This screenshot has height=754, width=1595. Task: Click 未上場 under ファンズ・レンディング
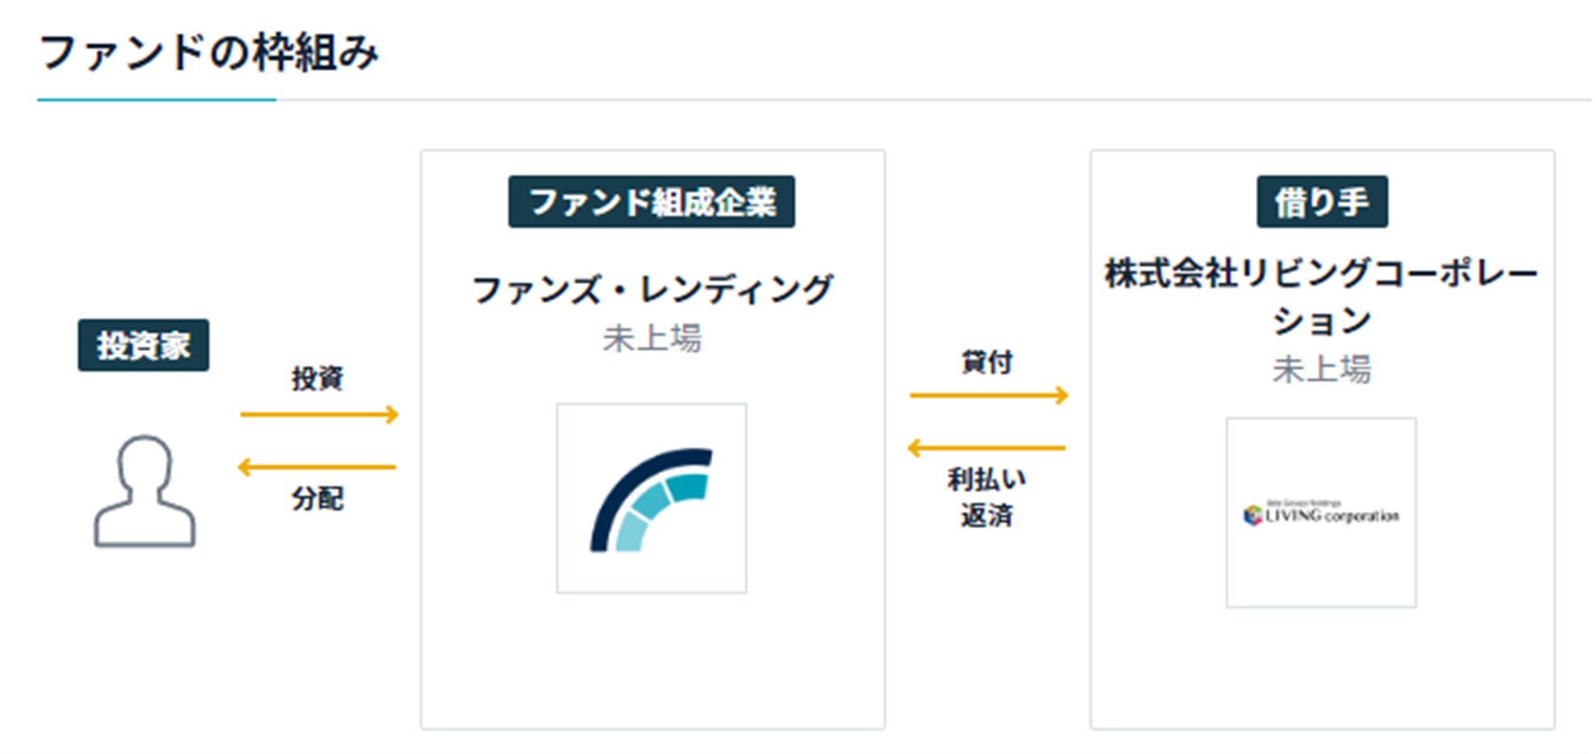(651, 338)
